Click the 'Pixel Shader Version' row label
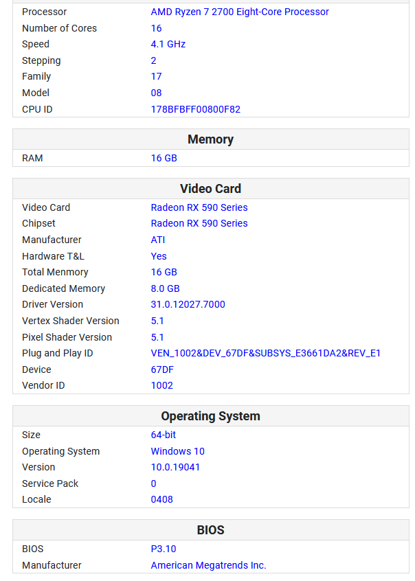415x581 pixels. click(x=67, y=337)
